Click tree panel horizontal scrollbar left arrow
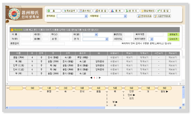 [x=7, y=108]
